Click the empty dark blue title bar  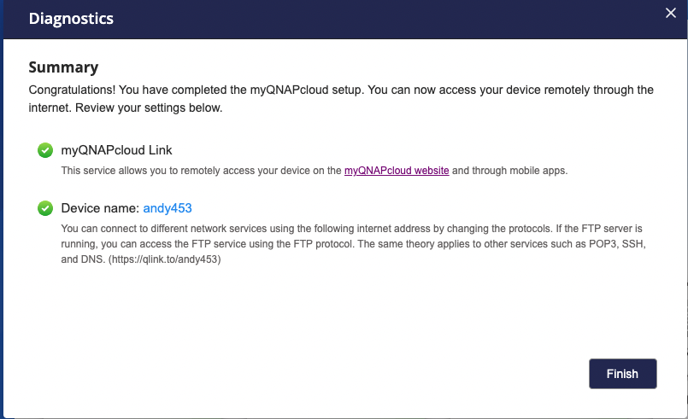tap(385, 18)
